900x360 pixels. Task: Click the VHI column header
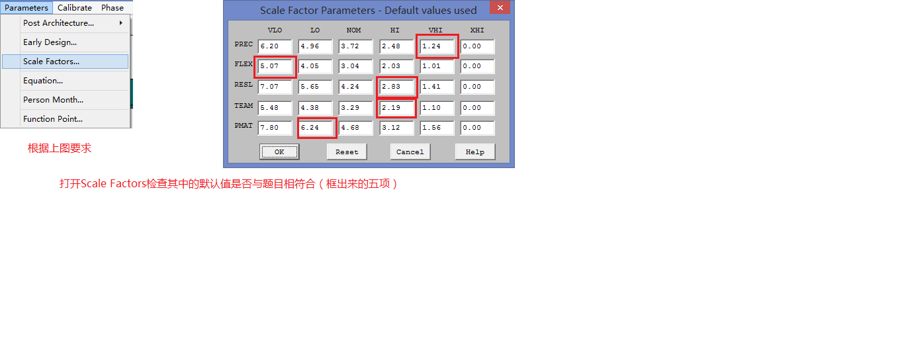[x=436, y=30]
